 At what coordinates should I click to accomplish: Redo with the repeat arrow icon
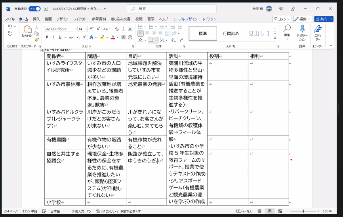[10, 34]
